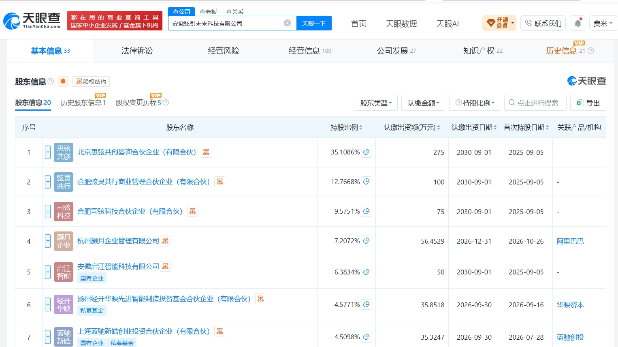Click the help icon next to 股权变更历程
This screenshot has height=347, width=618.
click(x=166, y=103)
